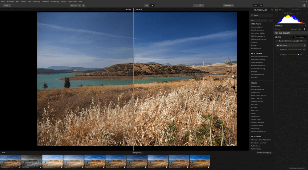Favorite the Vivid preset star
Image resolution: width=308 pixels, height=170 pixels.
click(209, 167)
